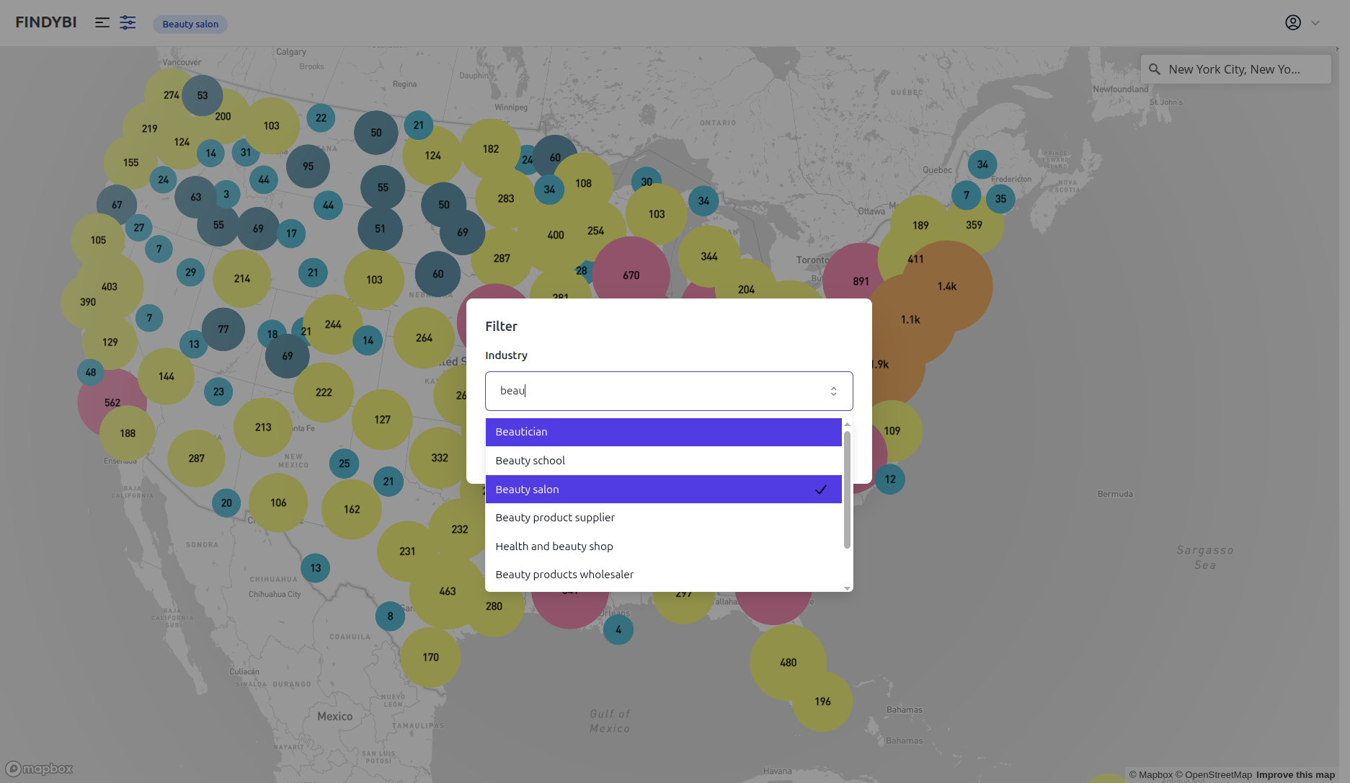Viewport: 1350px width, 783px height.
Task: Click the 480 yellow cluster in Florida
Action: pyautogui.click(x=789, y=663)
